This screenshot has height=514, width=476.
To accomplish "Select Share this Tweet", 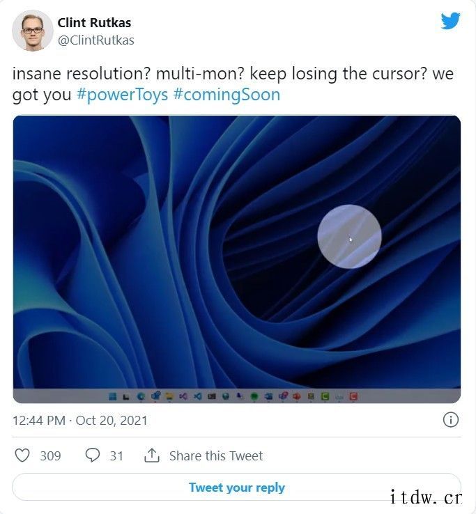I will pos(216,455).
